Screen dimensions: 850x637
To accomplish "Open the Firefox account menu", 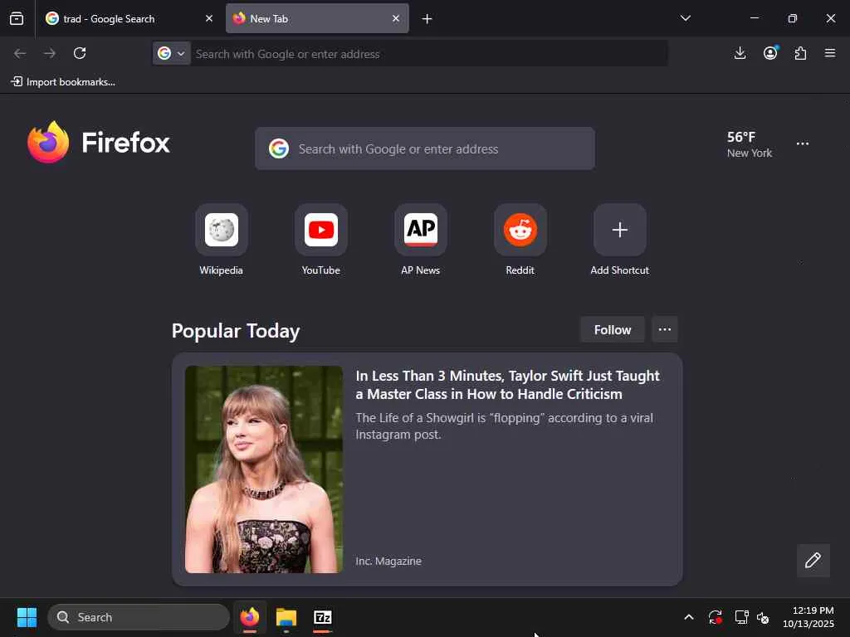I will coord(770,53).
